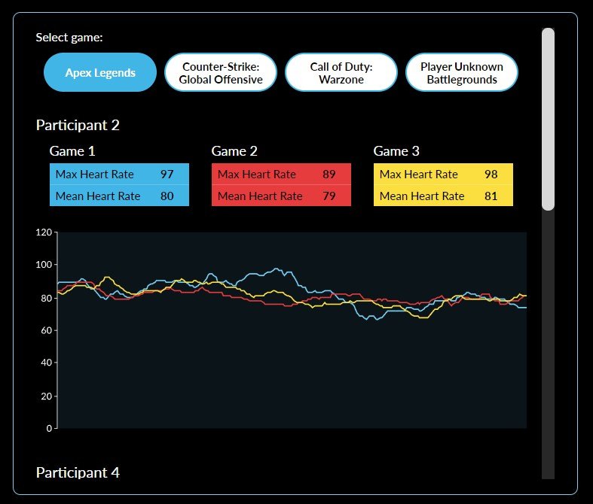Click blue Mean Heart Rate 80 row
This screenshot has width=593, height=504.
tap(119, 196)
